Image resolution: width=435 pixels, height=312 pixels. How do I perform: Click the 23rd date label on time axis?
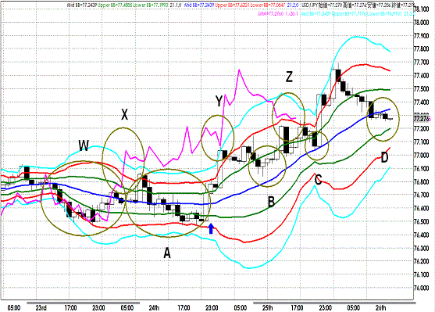[41, 308]
